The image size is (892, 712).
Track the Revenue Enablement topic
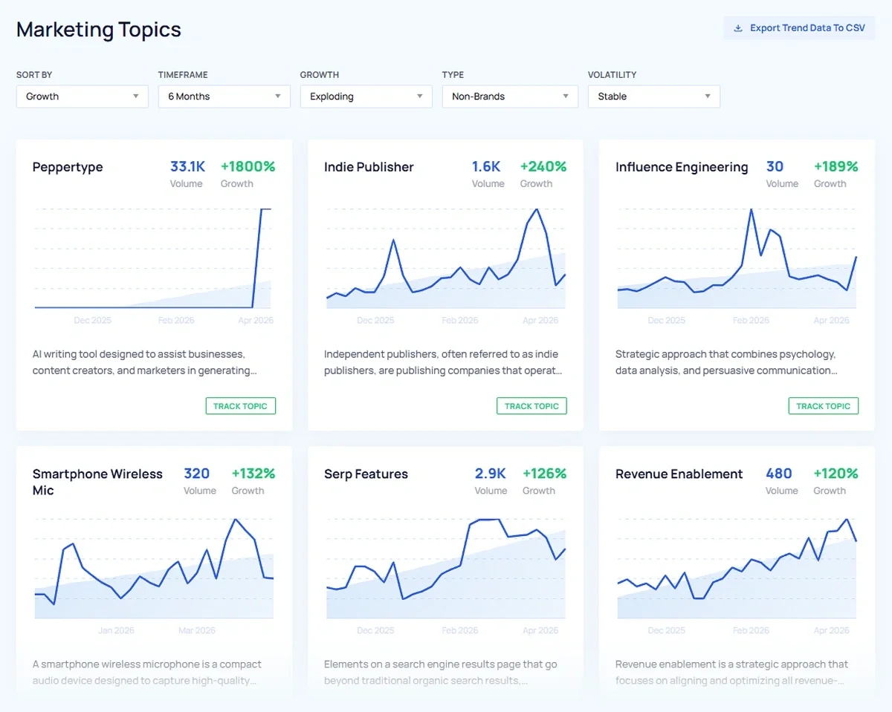(823, 709)
